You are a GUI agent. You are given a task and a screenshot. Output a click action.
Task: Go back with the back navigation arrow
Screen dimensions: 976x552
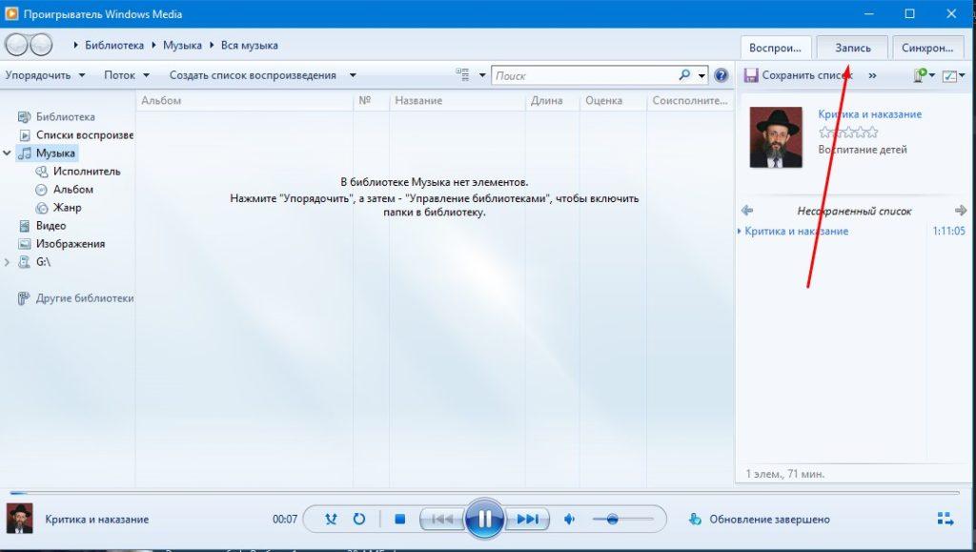[x=16, y=45]
